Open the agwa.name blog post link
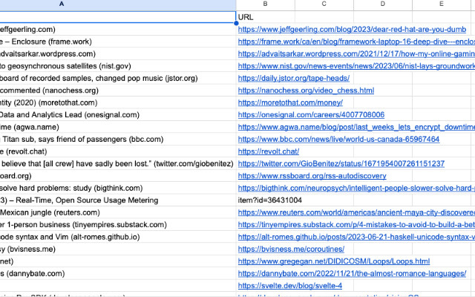 [x=356, y=127]
